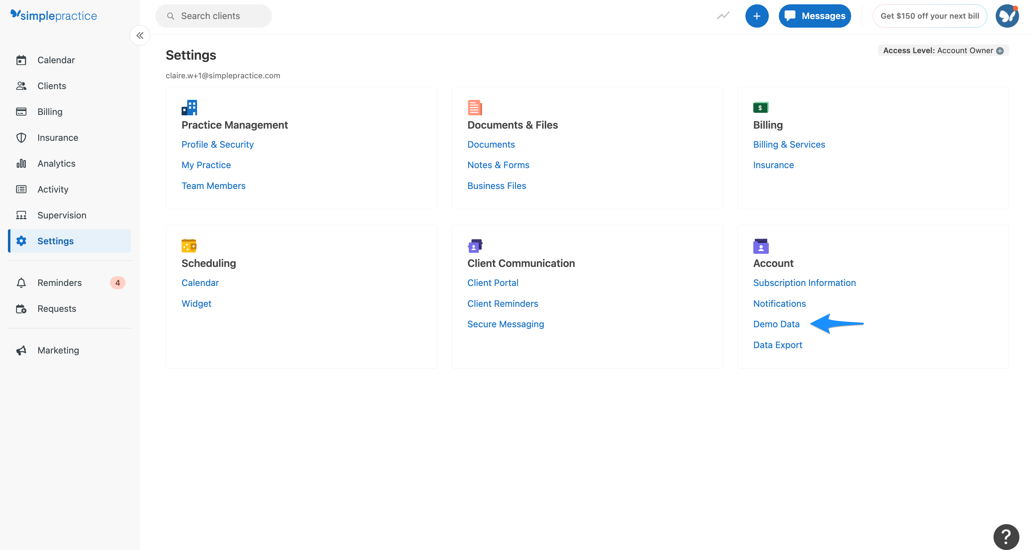The image size is (1032, 550).
Task: Switch to the Settings section in sidebar
Action: (55, 241)
